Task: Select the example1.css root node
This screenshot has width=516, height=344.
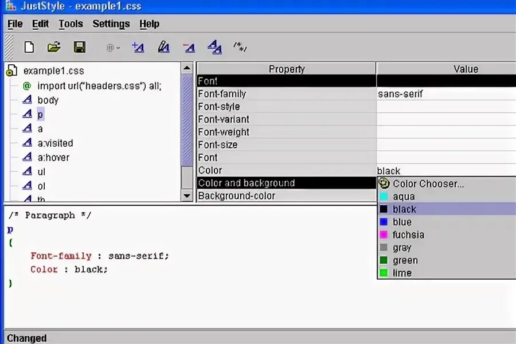Action: (x=54, y=71)
